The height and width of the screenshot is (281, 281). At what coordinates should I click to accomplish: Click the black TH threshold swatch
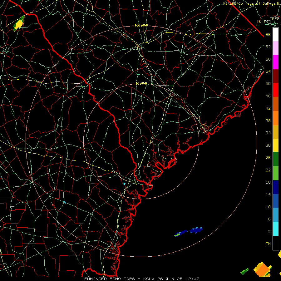pyautogui.click(x=276, y=243)
